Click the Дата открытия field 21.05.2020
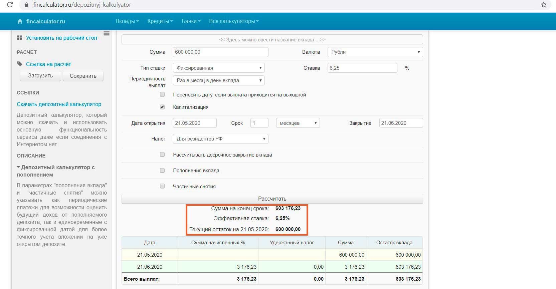This screenshot has height=289, width=556. click(x=195, y=123)
